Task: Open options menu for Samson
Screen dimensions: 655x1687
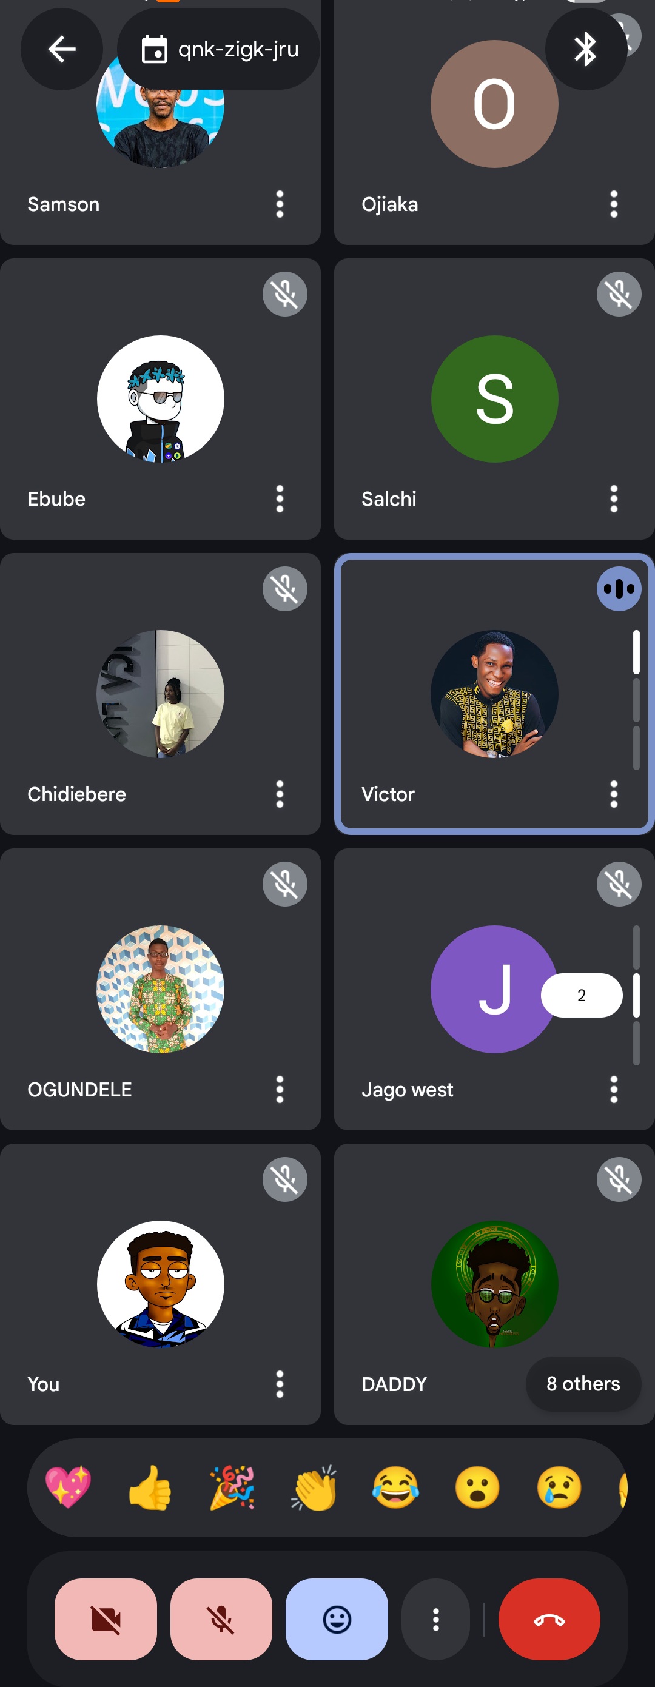Action: pos(280,204)
